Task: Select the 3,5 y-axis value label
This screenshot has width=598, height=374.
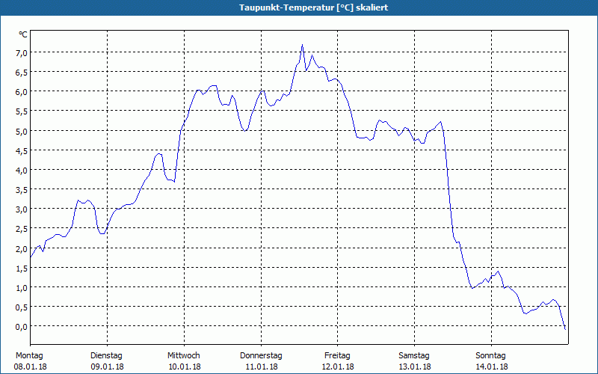Action: click(x=21, y=190)
